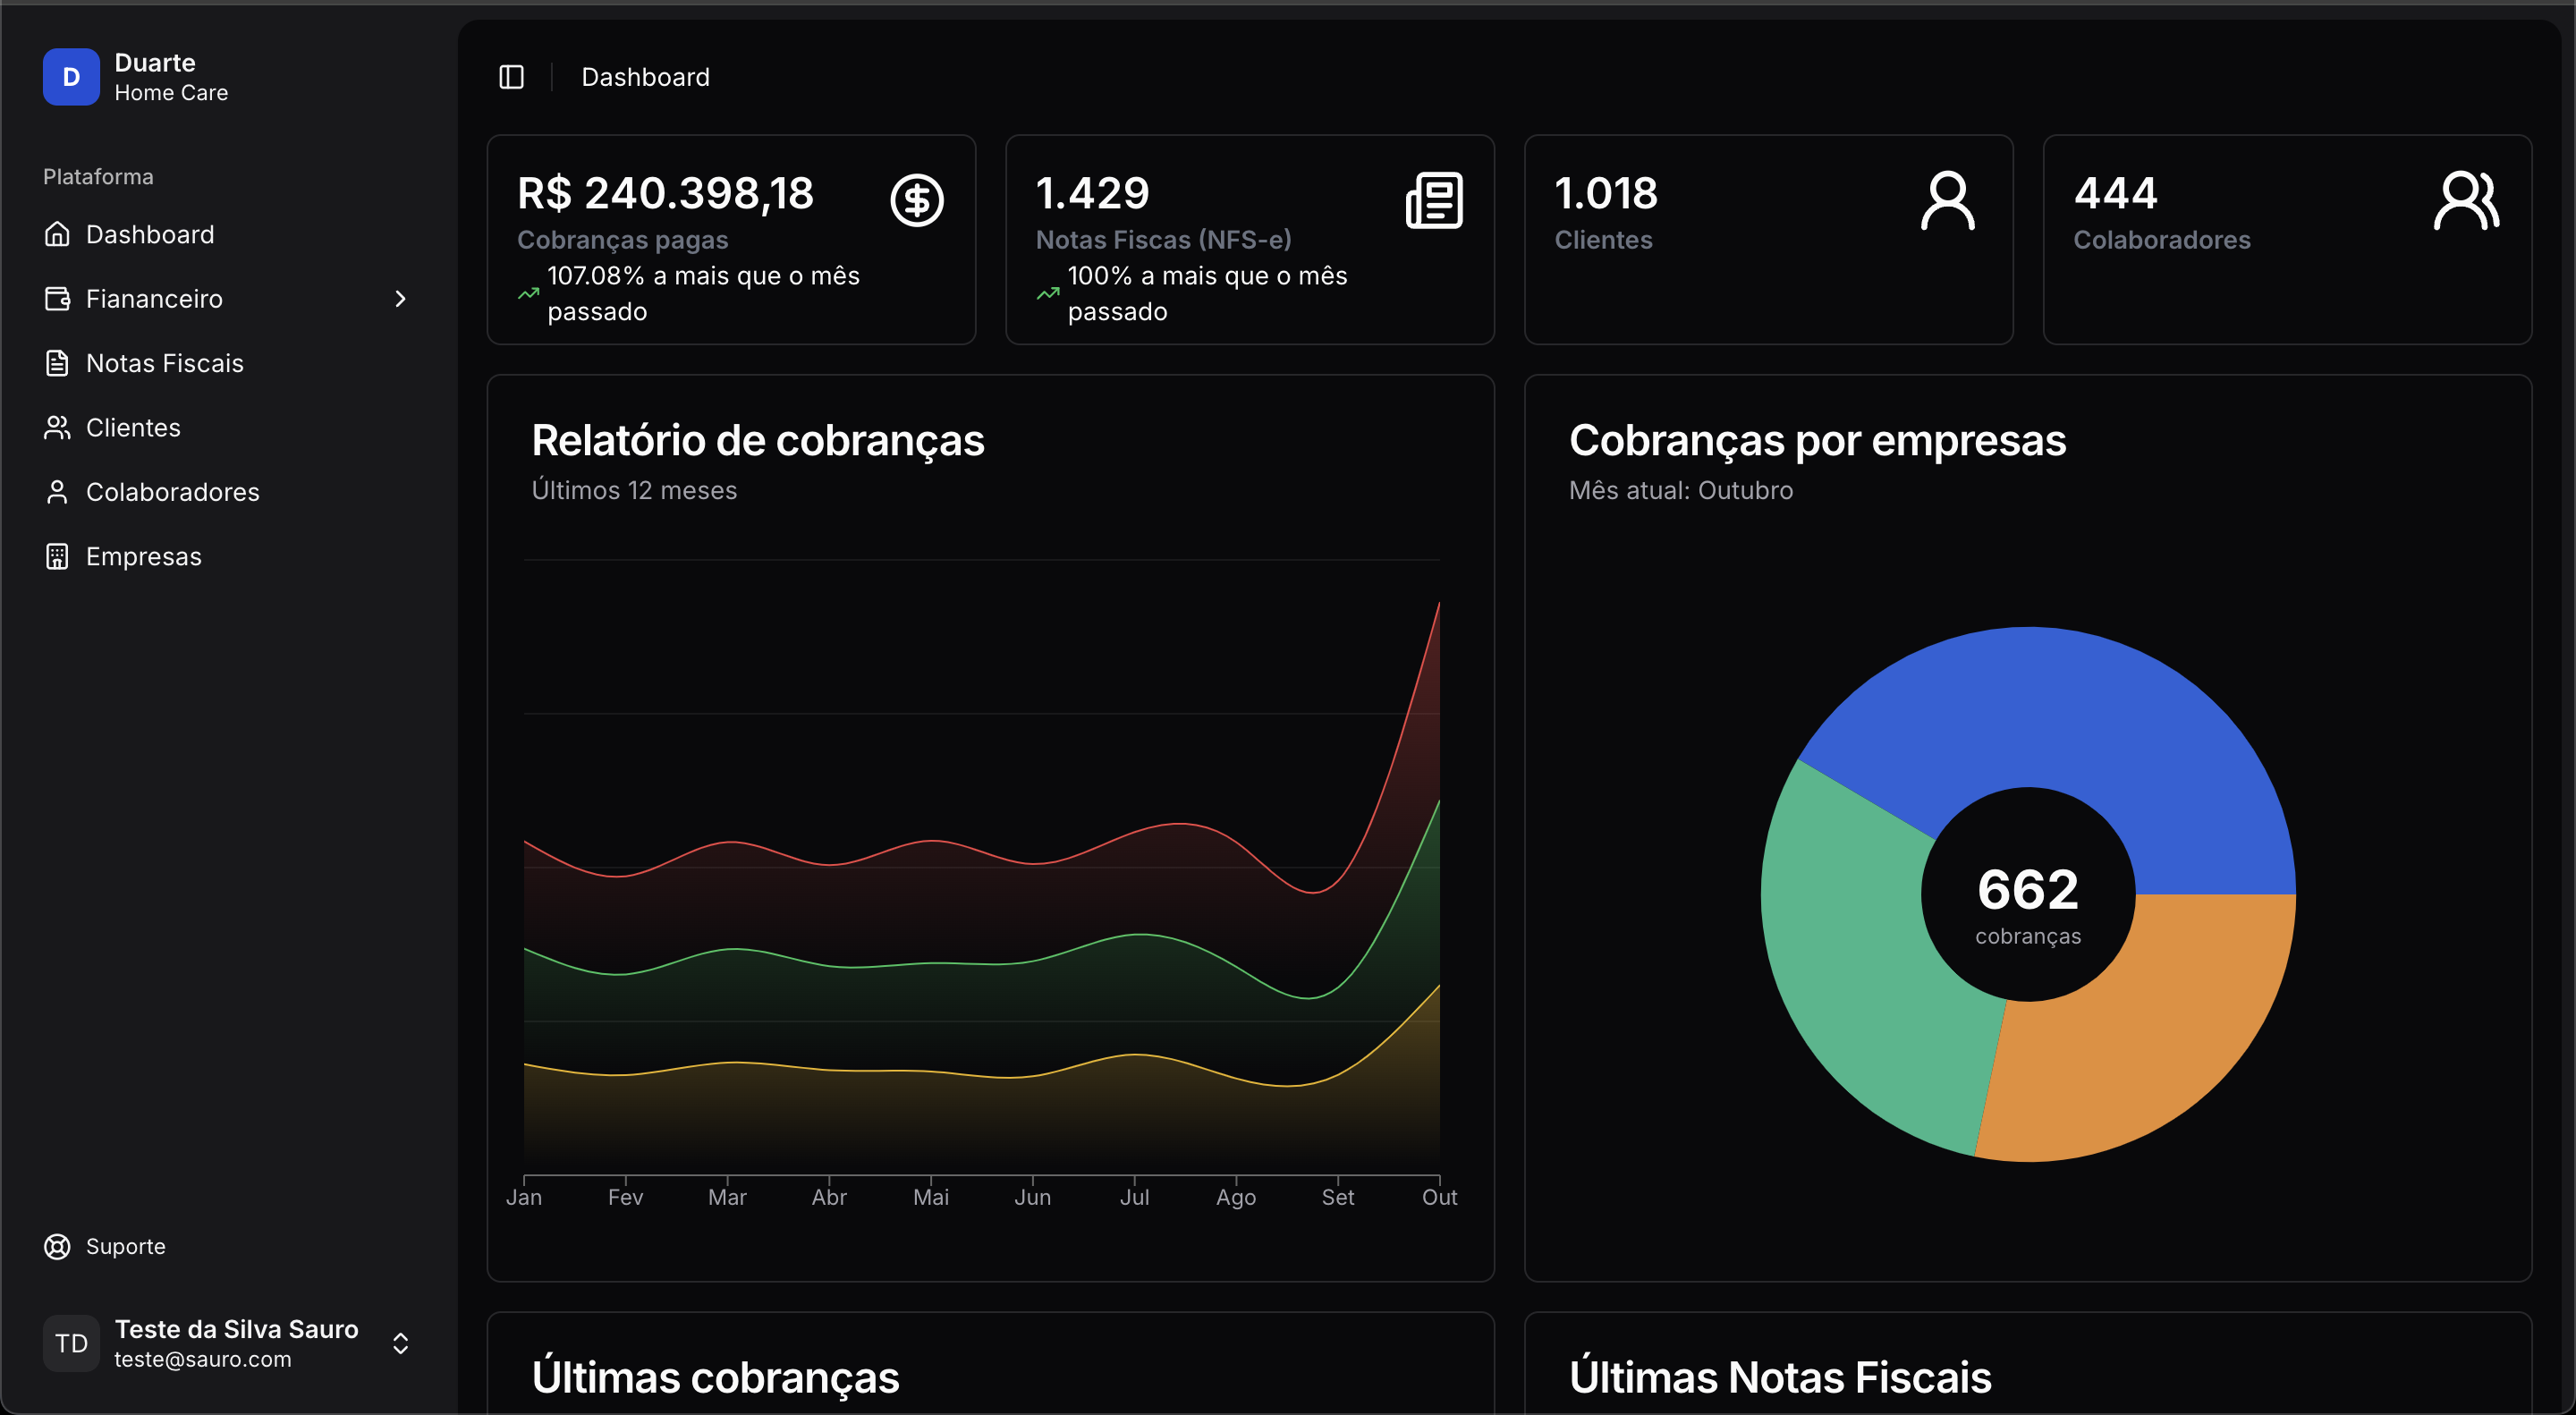
Task: Navigate to Colaboradores page
Action: pyautogui.click(x=228, y=492)
